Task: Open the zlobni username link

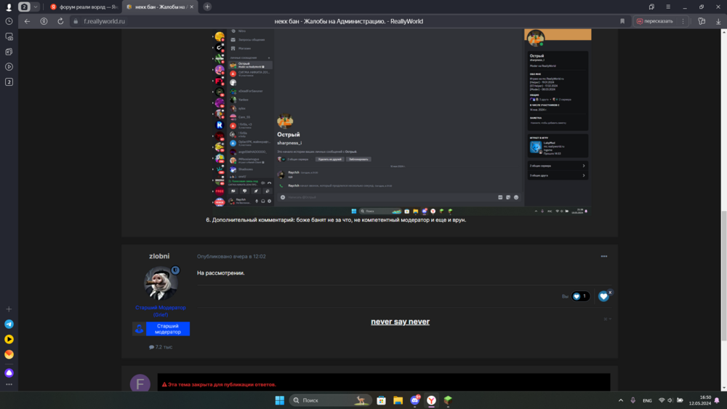Action: pyautogui.click(x=159, y=256)
